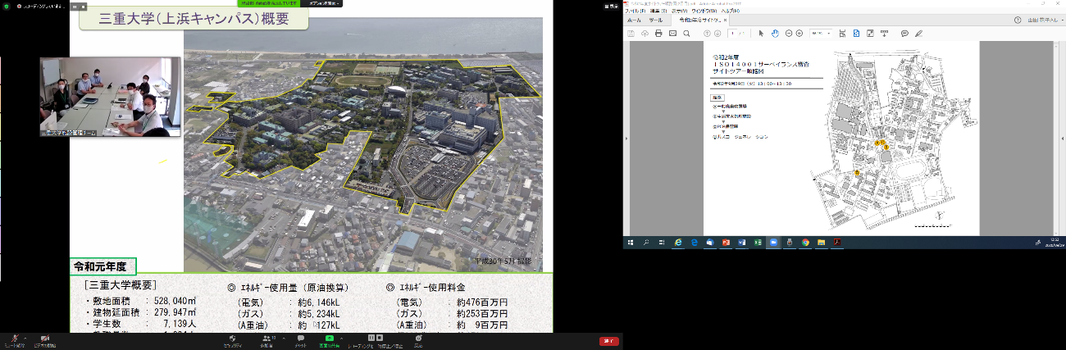Click the Acrobat highlight pen icon
This screenshot has height=350, width=1066.
pyautogui.click(x=919, y=33)
